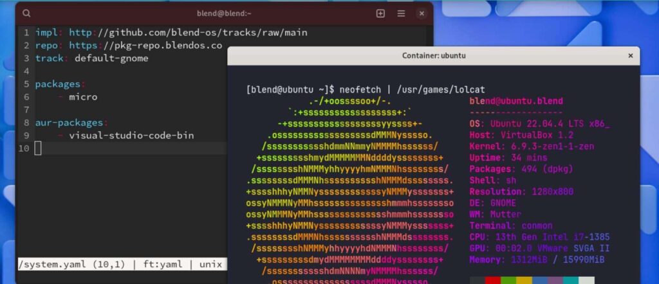Click aur-packages: key on line 8

coord(71,123)
